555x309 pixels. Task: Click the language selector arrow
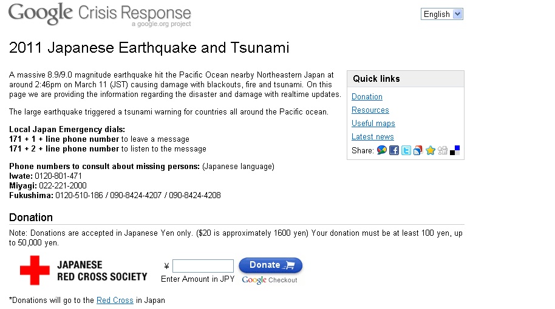[x=458, y=14]
